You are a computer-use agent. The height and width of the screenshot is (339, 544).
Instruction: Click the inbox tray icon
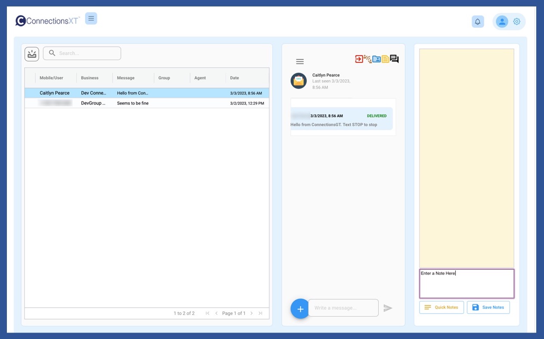coord(32,54)
